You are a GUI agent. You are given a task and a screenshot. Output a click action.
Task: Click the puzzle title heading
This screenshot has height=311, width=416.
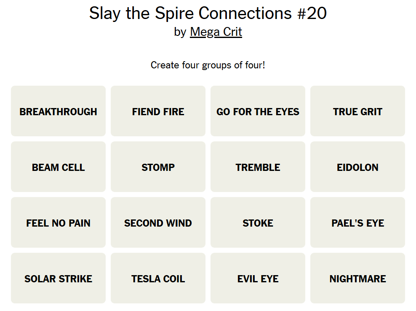[208, 14]
